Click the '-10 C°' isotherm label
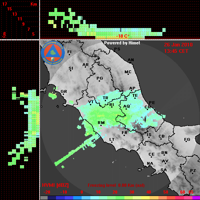200x200 pixels. coord(123,36)
